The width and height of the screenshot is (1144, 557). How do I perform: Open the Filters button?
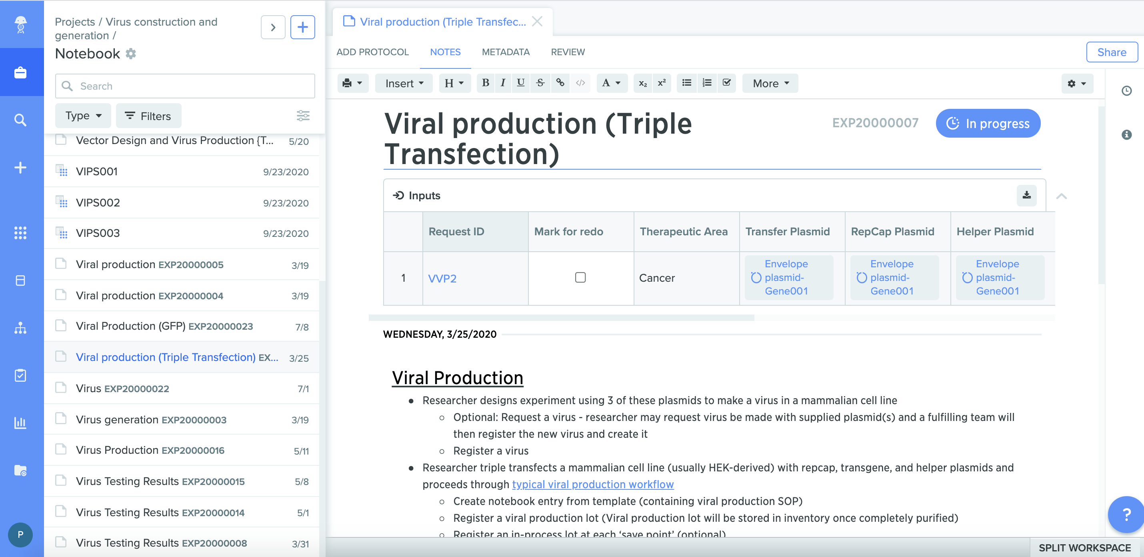pyautogui.click(x=148, y=116)
